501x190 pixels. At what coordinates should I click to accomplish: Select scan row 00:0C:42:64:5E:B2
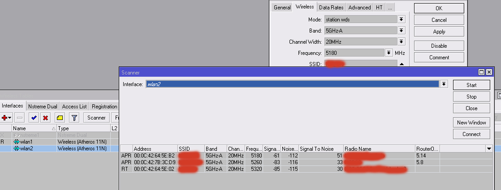pos(306,156)
